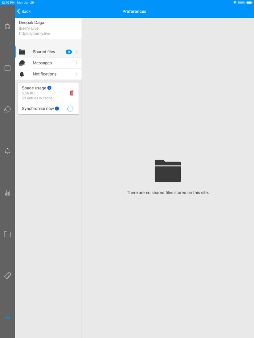Select the Notifications menu item
This screenshot has height=338, width=254.
44,74
